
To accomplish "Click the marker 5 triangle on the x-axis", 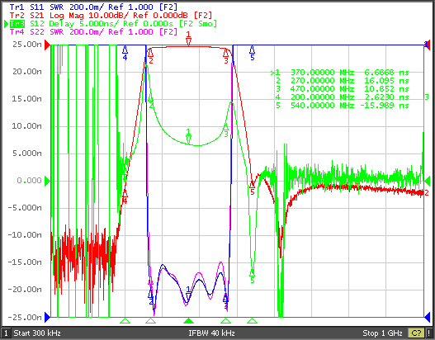I will pyautogui.click(x=253, y=321).
